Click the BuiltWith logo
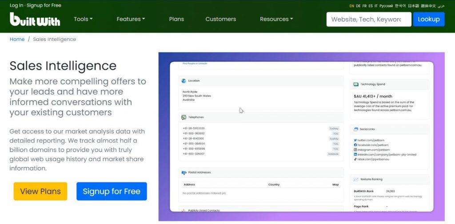455x224 pixels. (x=35, y=19)
